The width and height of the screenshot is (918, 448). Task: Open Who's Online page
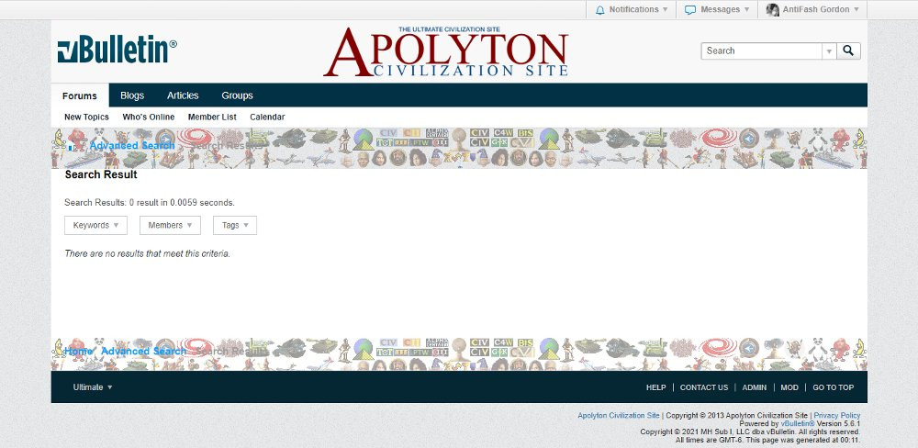coord(149,118)
